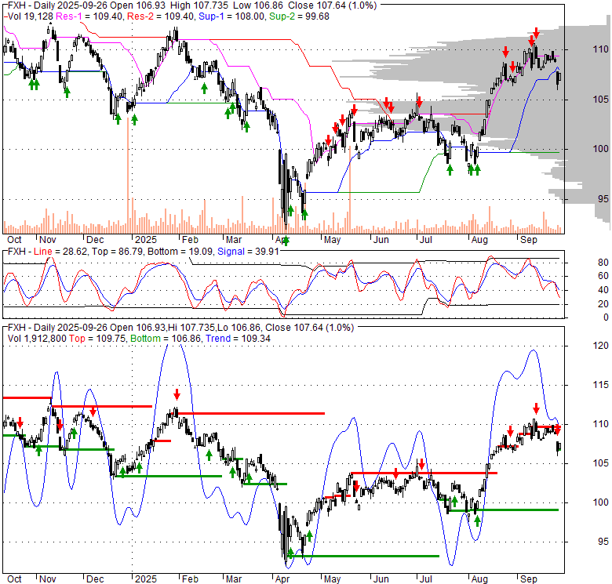This screenshot has width=612, height=584.
Task: Click the Jun month label under bottom chart
Action: tap(381, 579)
